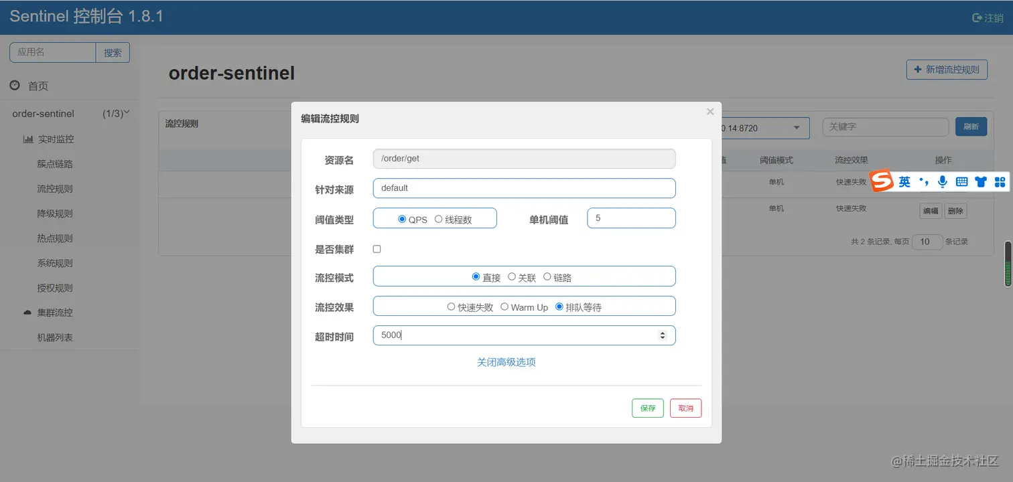Open 簇点链路 in the sidebar
1013x482 pixels.
click(x=55, y=164)
